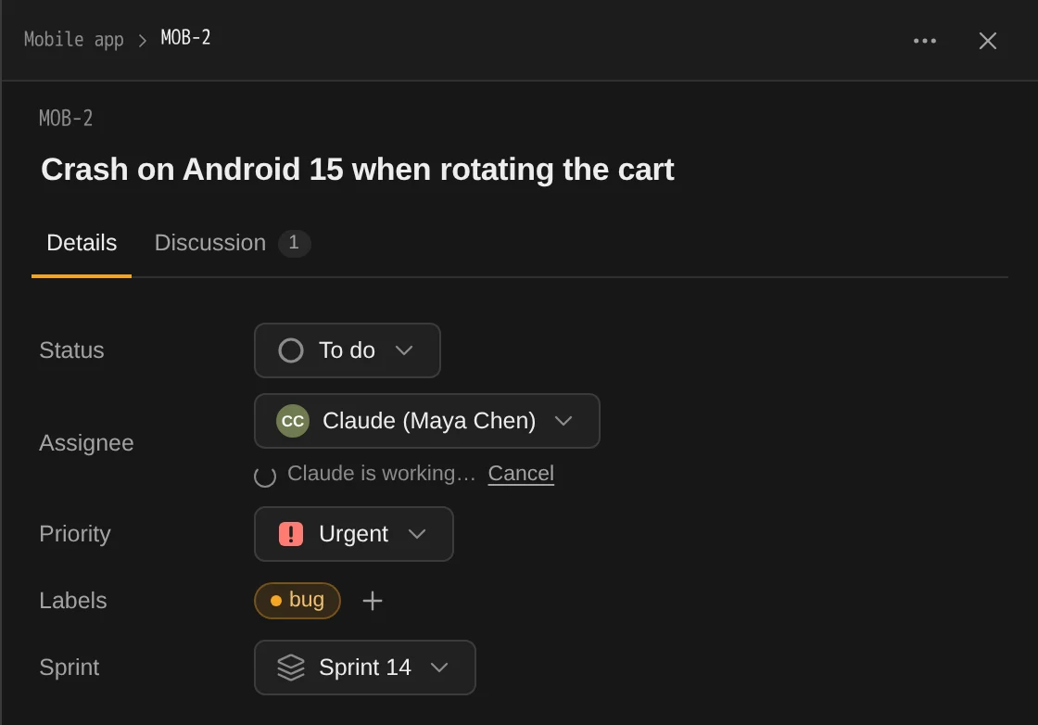This screenshot has height=725, width=1038.
Task: Click the CC assignee avatar
Action: tap(293, 421)
